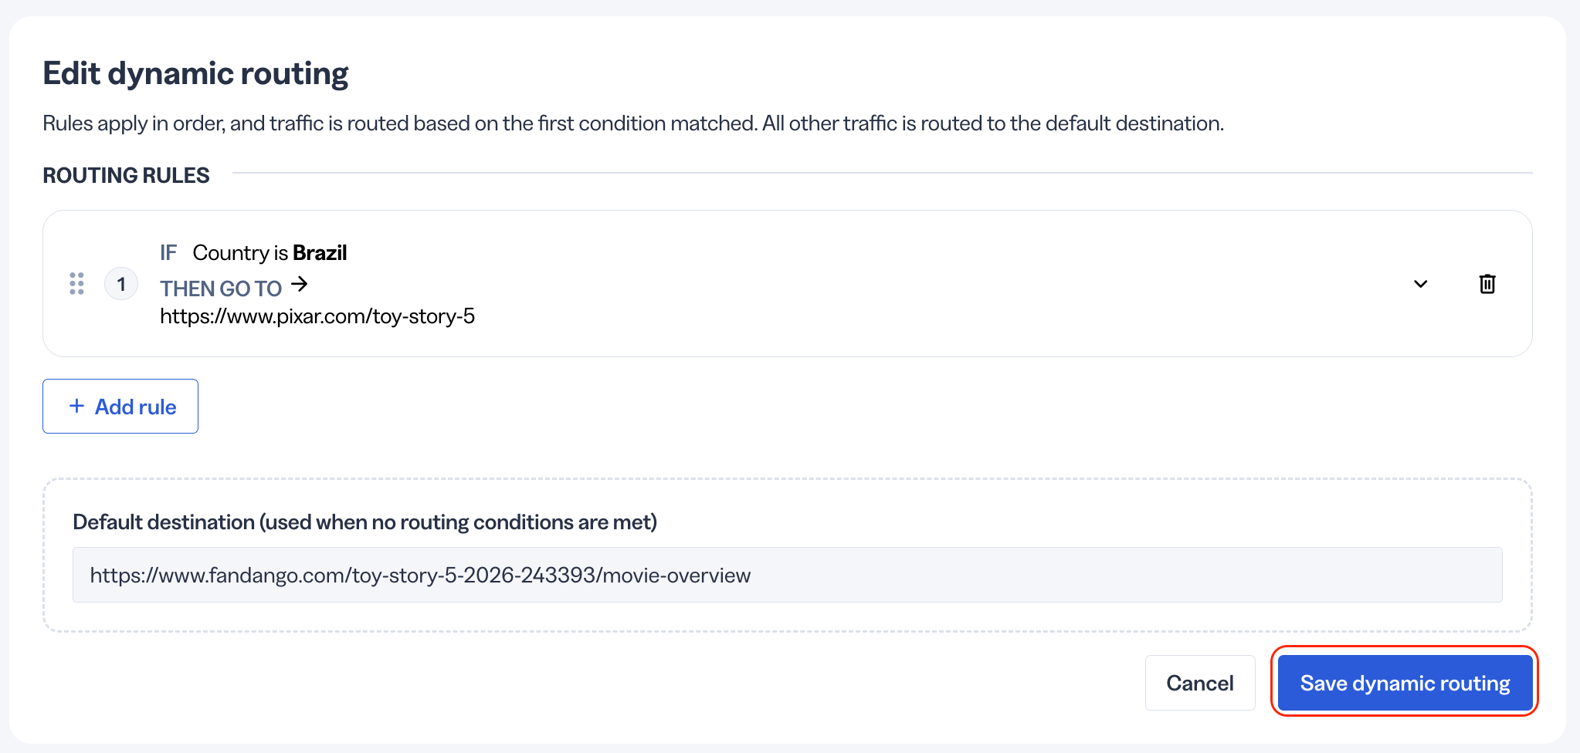Expand rule 1 using the chevron arrow
The width and height of the screenshot is (1580, 753).
click(1420, 284)
